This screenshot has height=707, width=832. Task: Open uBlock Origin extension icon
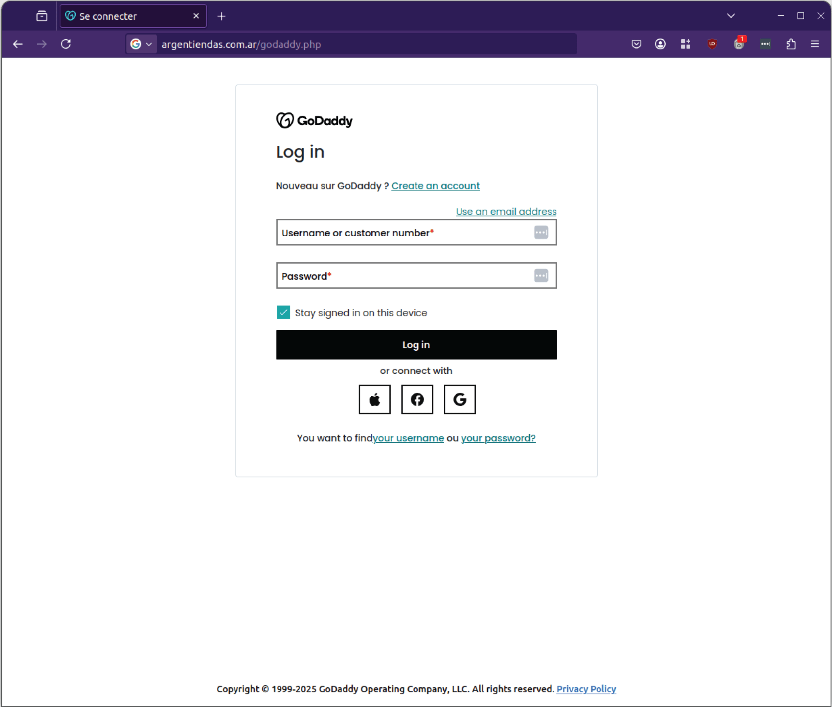pos(712,44)
